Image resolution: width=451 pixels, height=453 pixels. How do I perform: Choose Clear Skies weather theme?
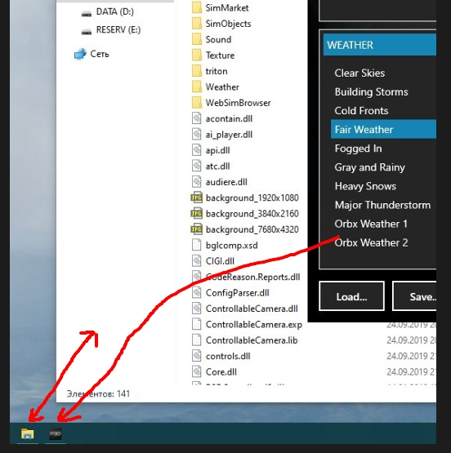pos(359,73)
